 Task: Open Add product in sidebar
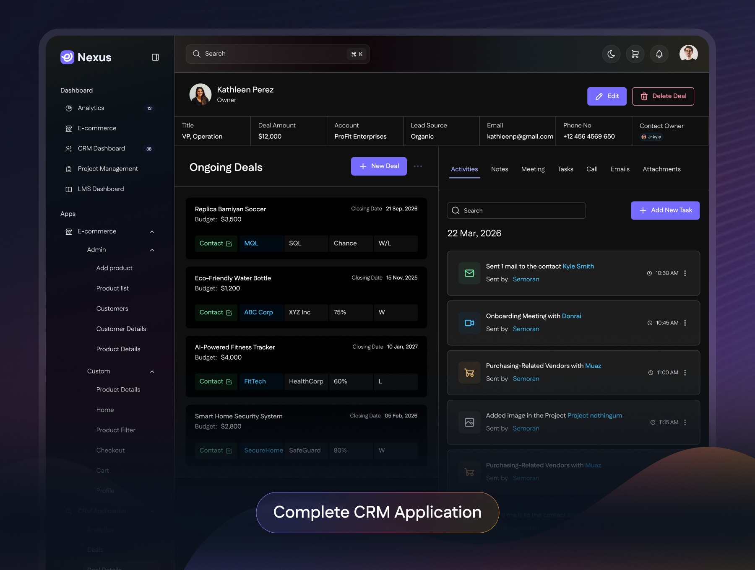(114, 268)
